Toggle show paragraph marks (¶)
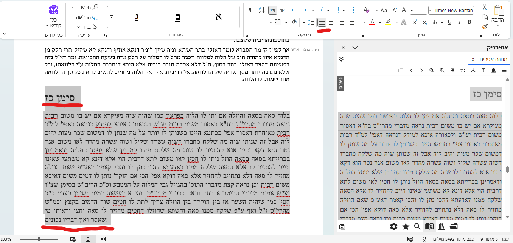Image resolution: width=513 pixels, height=243 pixels. click(x=250, y=10)
